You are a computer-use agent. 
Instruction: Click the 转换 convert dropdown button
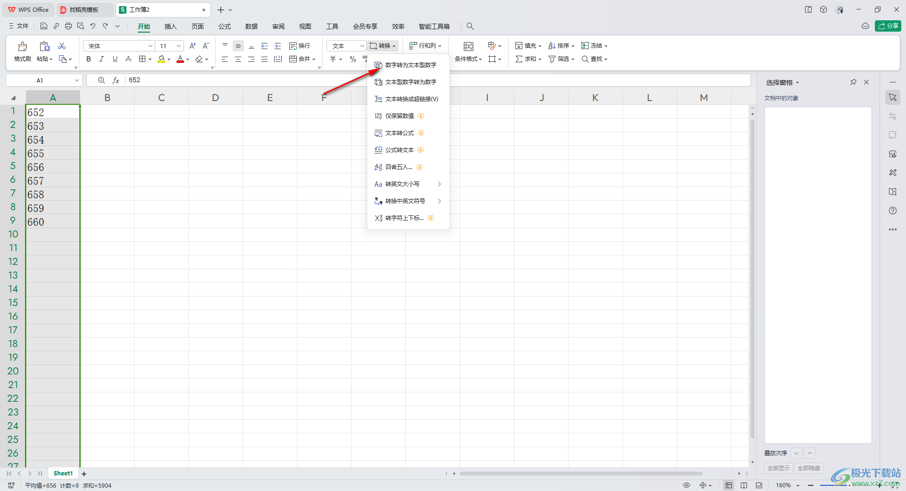[383, 46]
